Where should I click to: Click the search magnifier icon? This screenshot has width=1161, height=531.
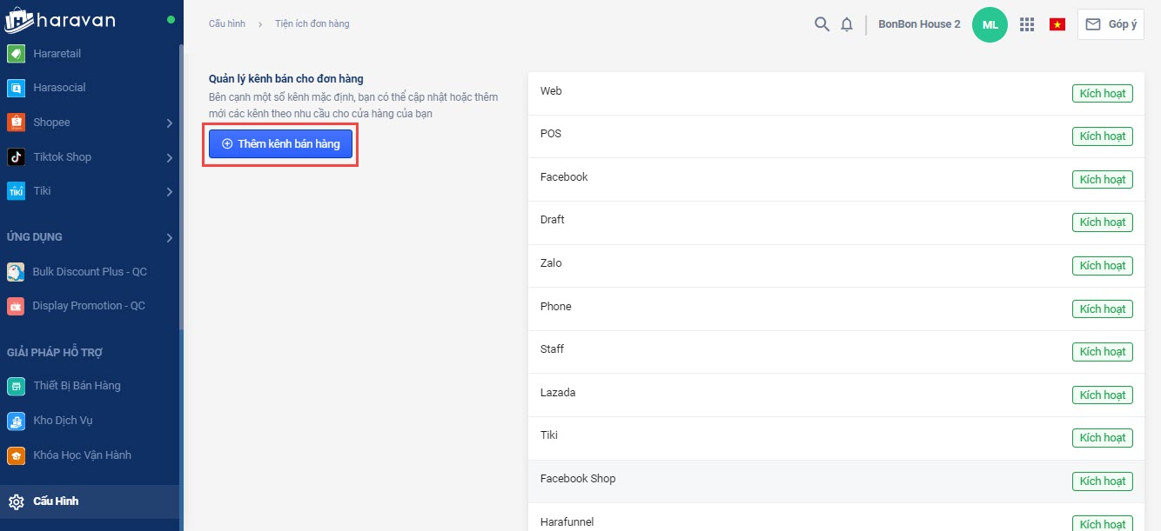click(822, 24)
